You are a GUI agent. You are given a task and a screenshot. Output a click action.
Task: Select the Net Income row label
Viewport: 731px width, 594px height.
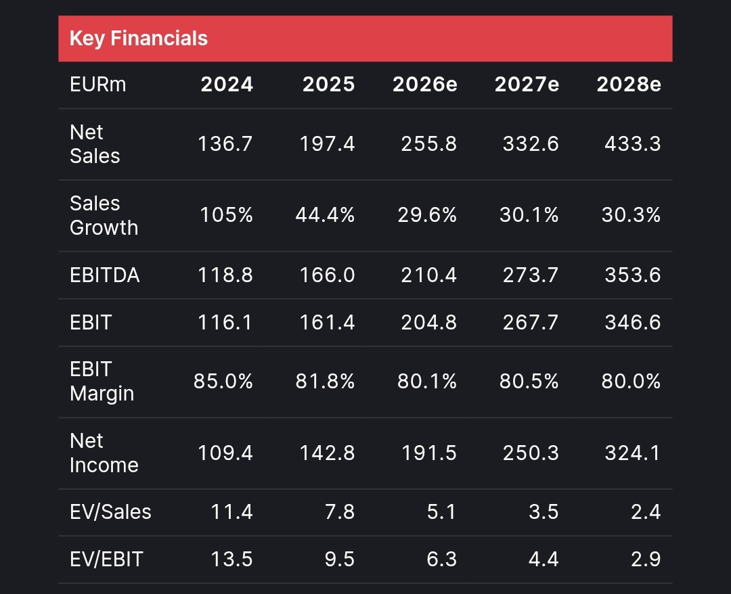[x=104, y=453]
